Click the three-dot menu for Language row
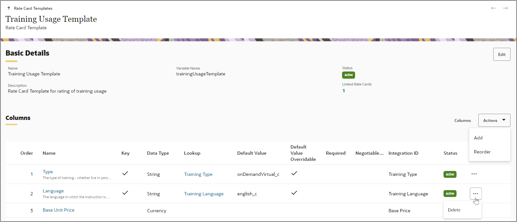517x222 pixels. 475,194
